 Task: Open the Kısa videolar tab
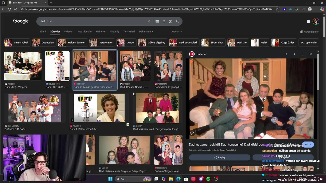[x=85, y=32]
